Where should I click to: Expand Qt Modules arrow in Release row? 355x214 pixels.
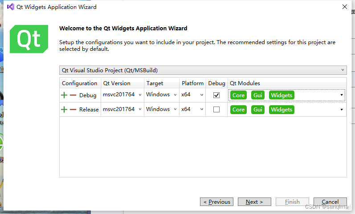tap(342, 110)
